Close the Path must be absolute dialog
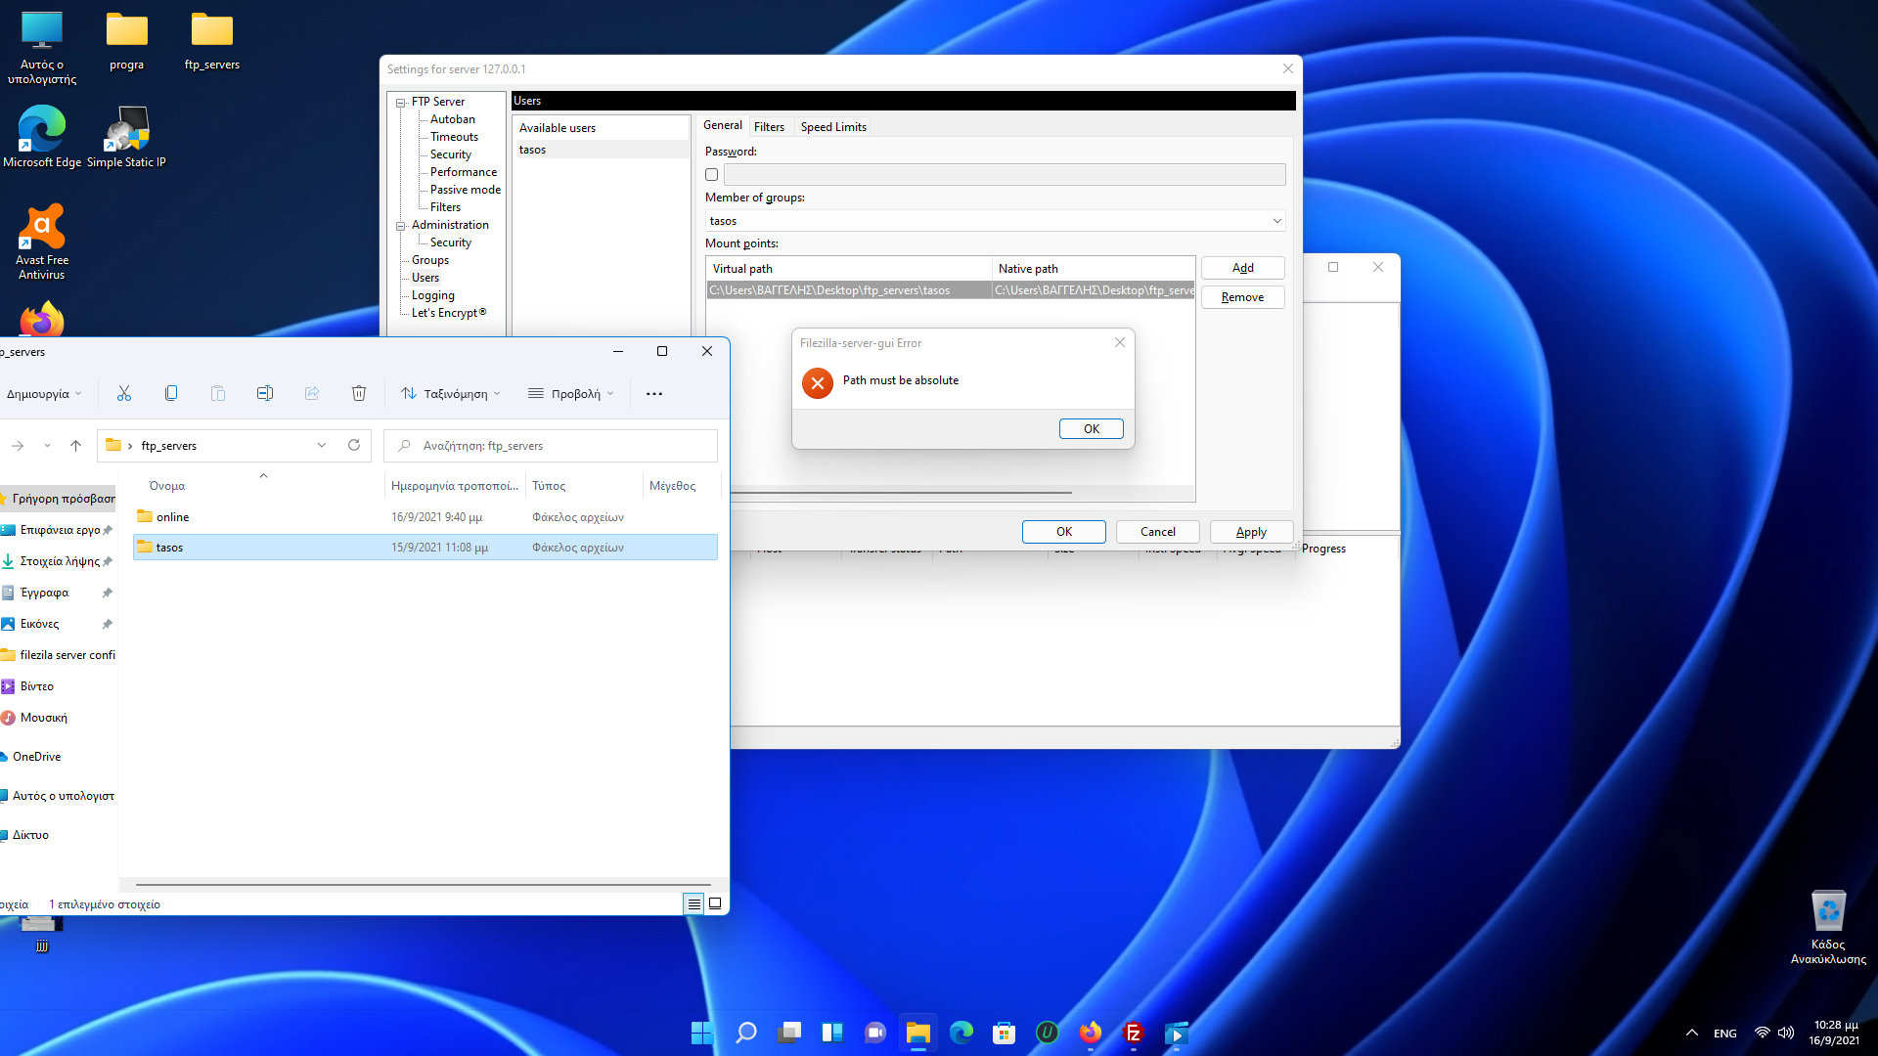The height and width of the screenshot is (1056, 1878). click(x=1120, y=342)
